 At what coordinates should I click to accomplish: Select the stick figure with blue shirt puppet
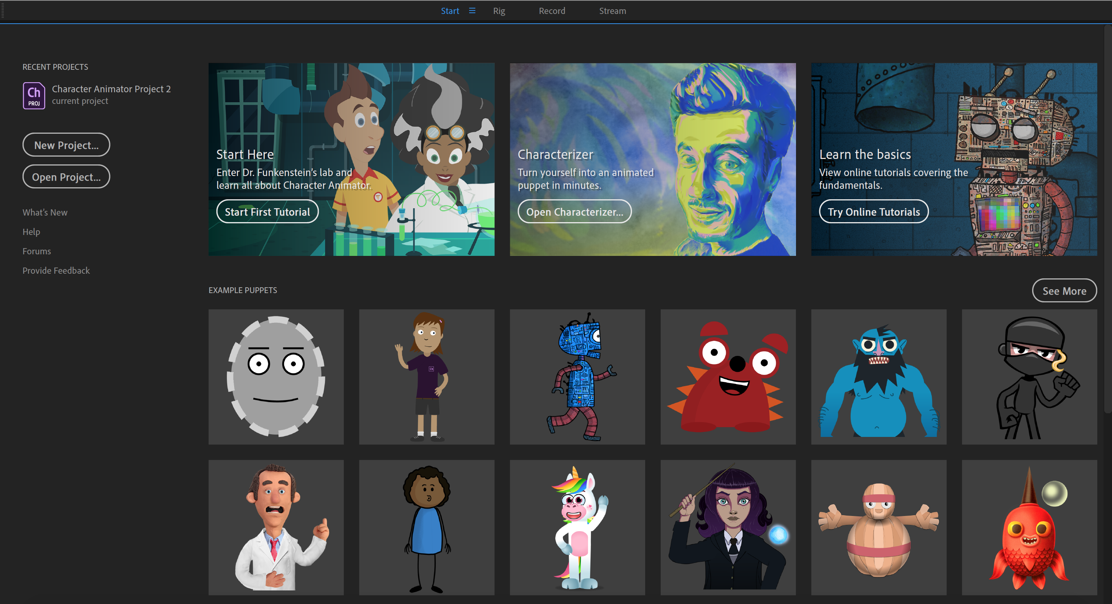(x=426, y=527)
